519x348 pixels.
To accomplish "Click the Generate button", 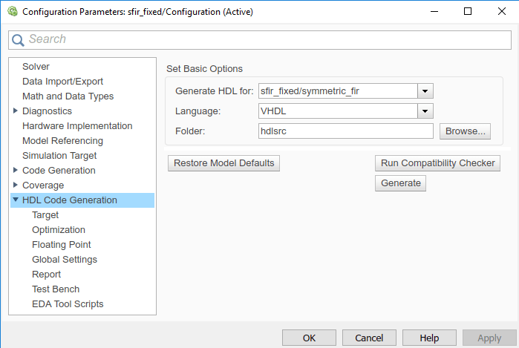I will (x=400, y=183).
